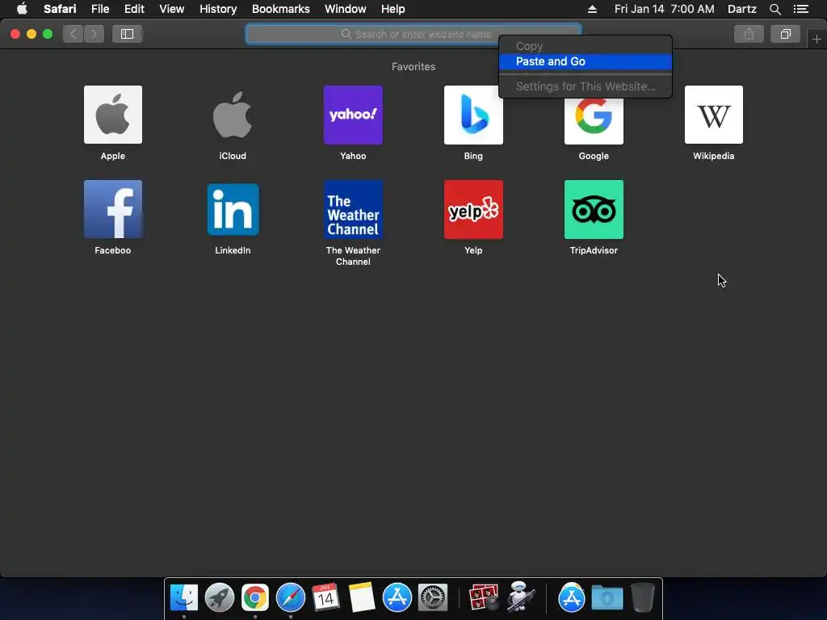Open System Preferences gear in Dock
This screenshot has height=620, width=827.
[x=433, y=597]
